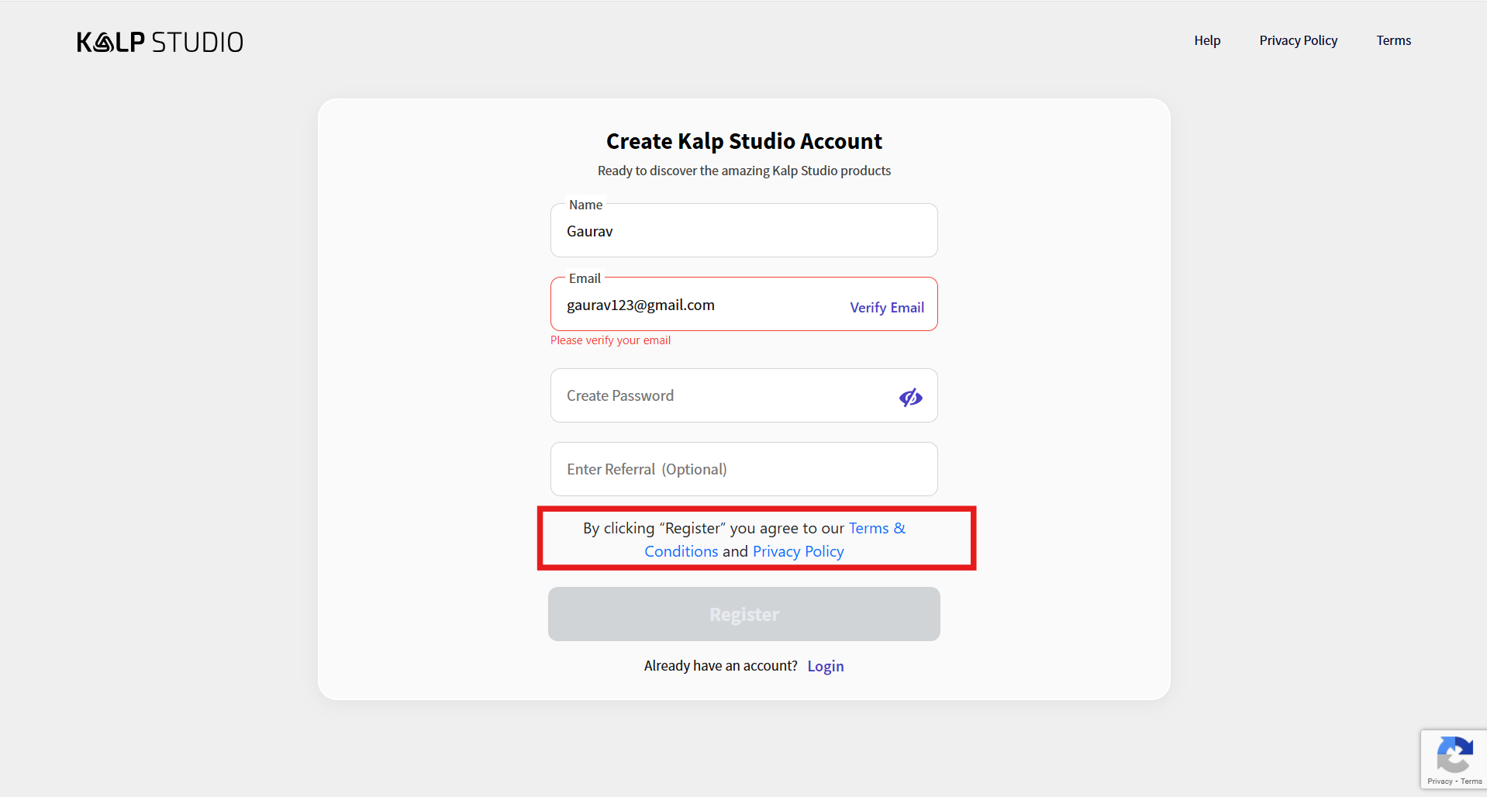This screenshot has height=797, width=1487.
Task: Open Privacy Policy in the top navigation
Action: 1298,40
